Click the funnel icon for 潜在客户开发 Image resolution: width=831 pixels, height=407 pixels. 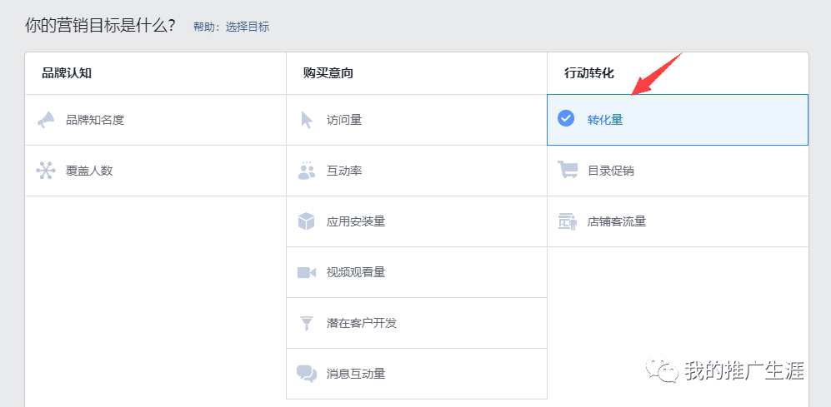[x=307, y=323]
